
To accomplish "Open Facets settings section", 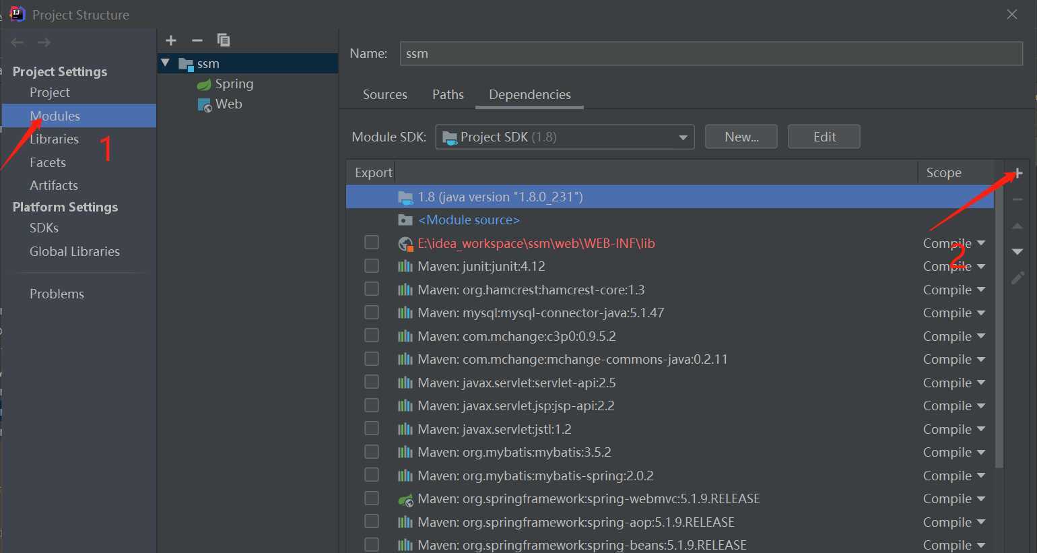I will point(48,163).
